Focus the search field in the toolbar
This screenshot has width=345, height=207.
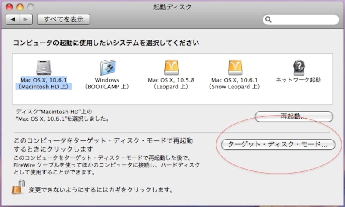pyautogui.click(x=301, y=19)
